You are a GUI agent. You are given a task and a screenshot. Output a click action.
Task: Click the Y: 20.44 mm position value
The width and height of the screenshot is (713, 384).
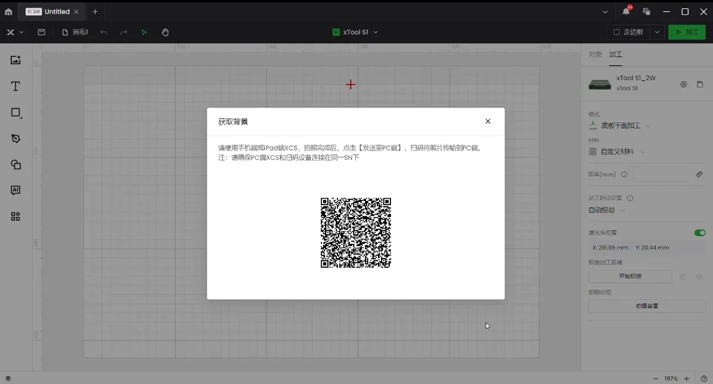click(652, 248)
